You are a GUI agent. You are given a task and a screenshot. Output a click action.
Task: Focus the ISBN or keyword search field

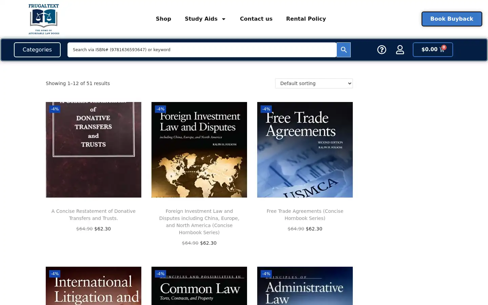point(202,50)
